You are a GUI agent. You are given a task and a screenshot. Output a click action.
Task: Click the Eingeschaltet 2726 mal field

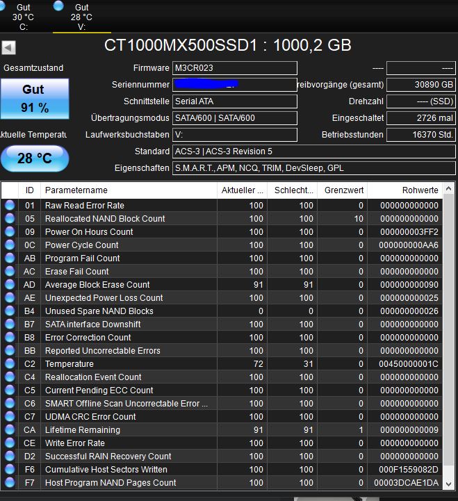(421, 118)
